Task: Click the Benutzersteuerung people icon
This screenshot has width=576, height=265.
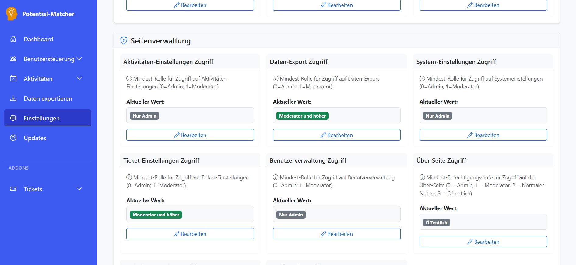Action: (x=13, y=59)
